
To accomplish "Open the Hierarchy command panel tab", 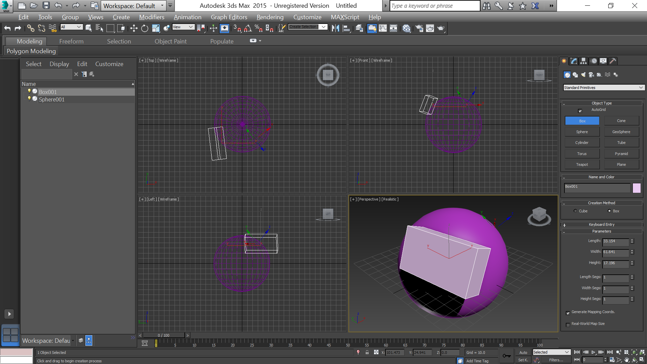I will (583, 61).
